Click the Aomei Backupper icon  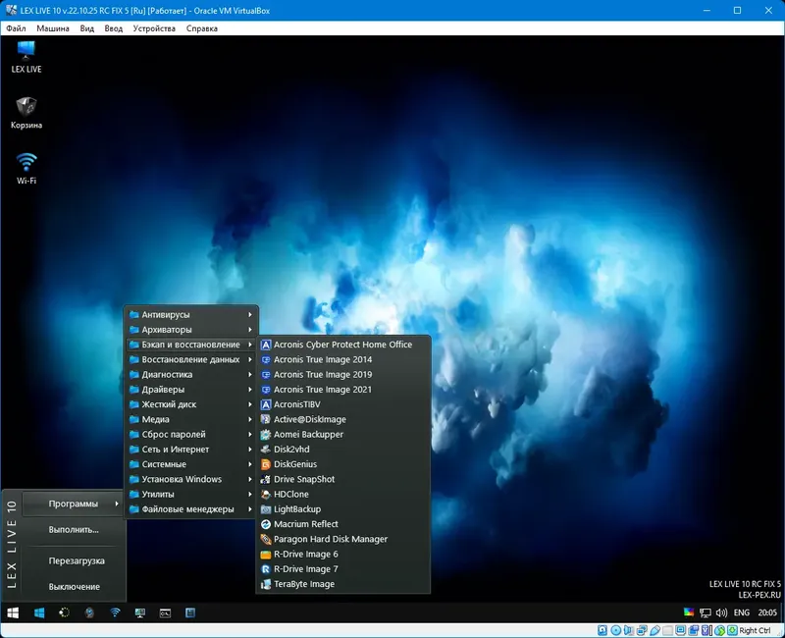[266, 435]
